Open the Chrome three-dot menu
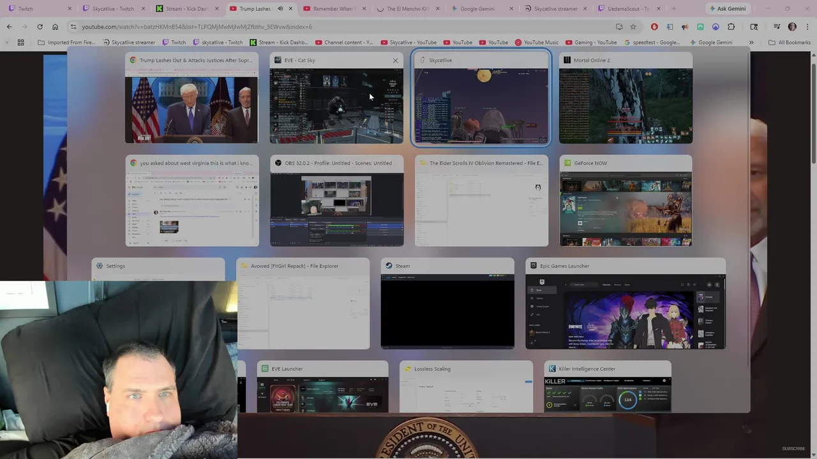The width and height of the screenshot is (817, 459). pos(806,27)
